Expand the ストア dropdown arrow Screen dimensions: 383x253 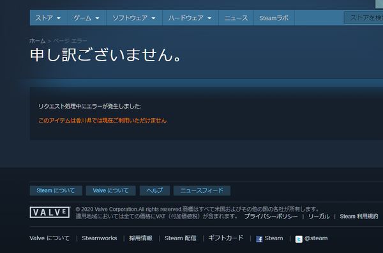pyautogui.click(x=59, y=18)
